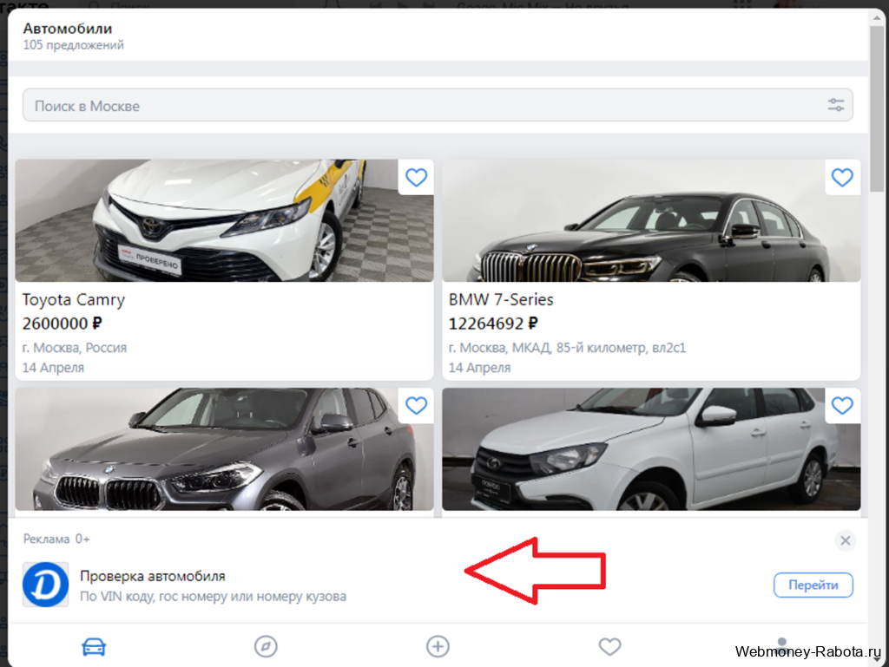Favorite the white Lada sedan listing

[x=842, y=405]
